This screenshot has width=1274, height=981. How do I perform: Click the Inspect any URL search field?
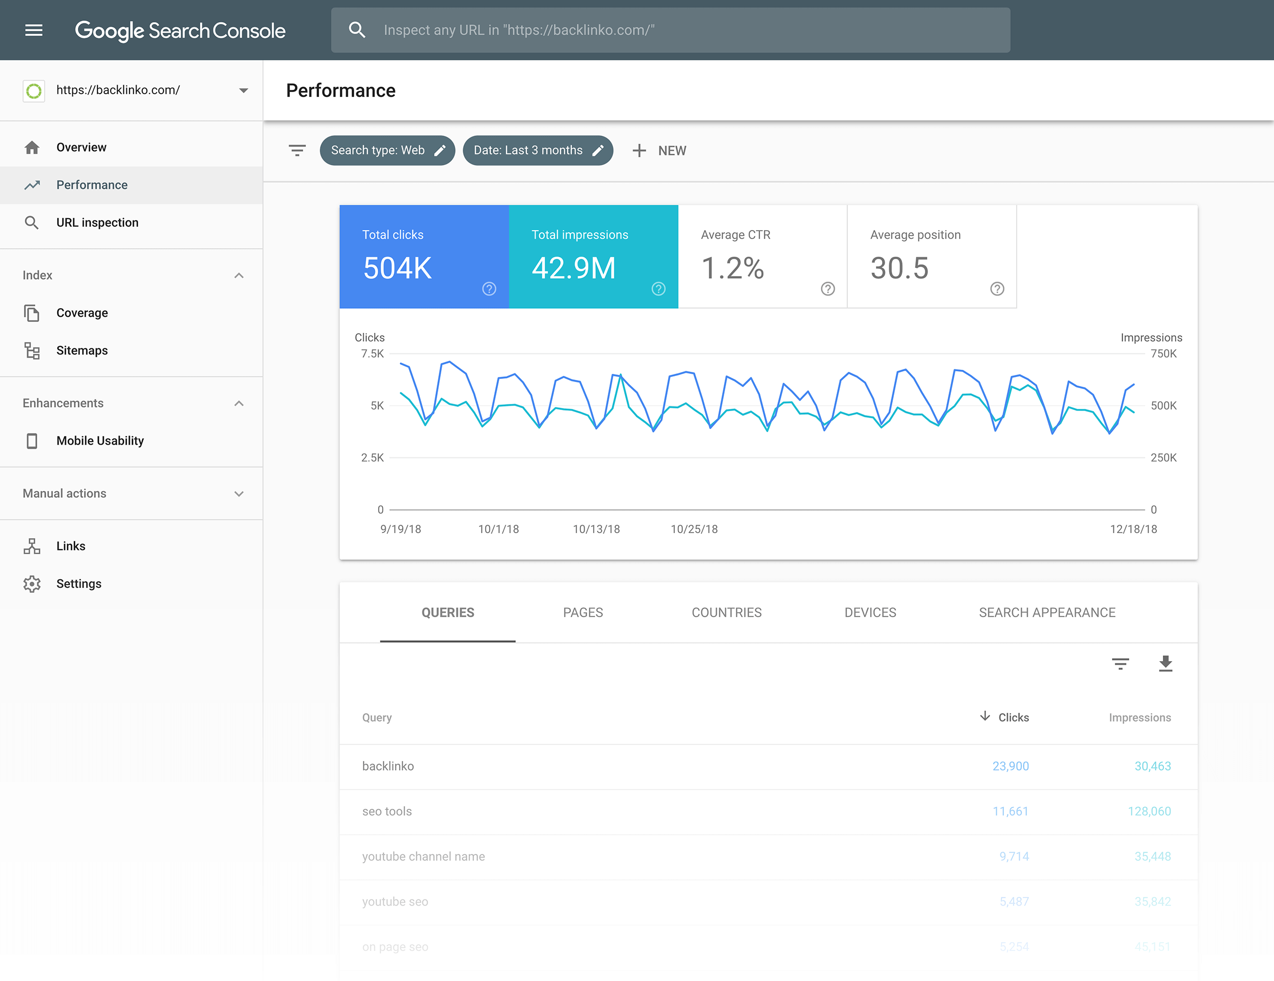pyautogui.click(x=671, y=30)
